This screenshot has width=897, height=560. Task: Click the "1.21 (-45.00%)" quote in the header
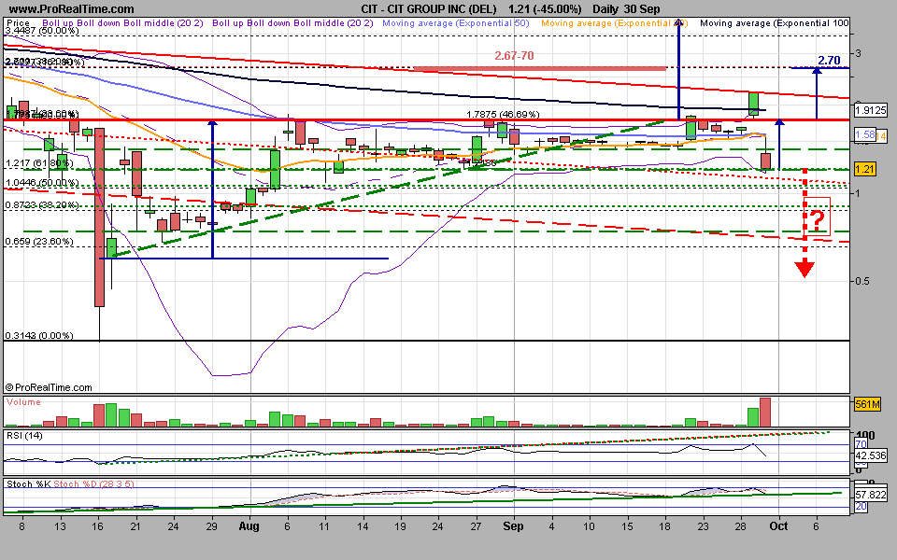point(545,9)
